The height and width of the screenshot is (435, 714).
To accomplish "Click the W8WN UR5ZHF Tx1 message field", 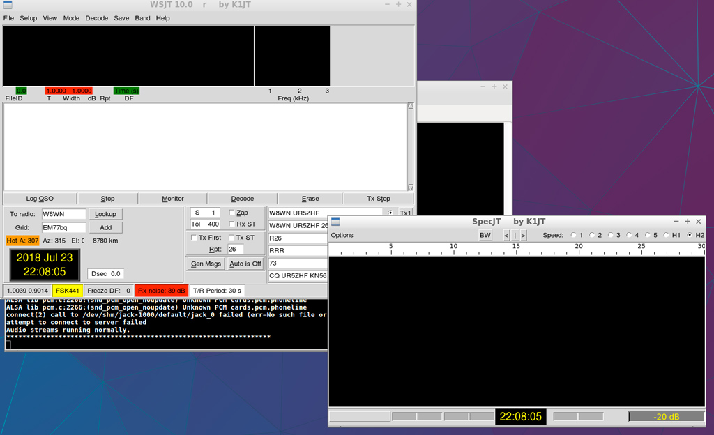I will click(325, 213).
